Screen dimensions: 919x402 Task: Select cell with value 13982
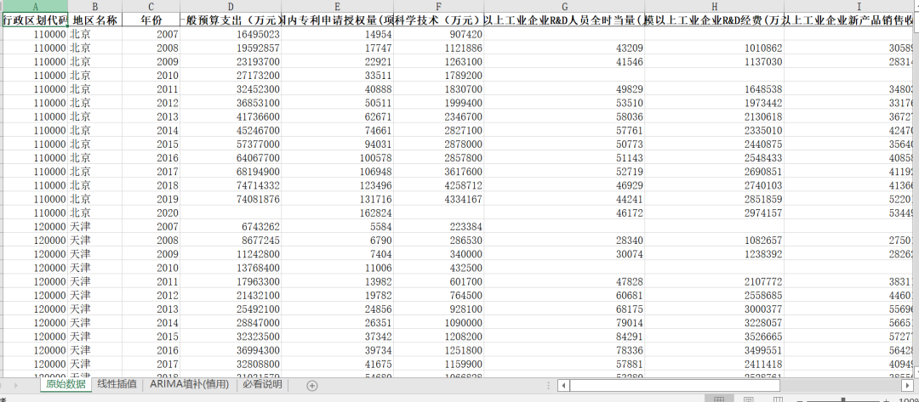click(x=338, y=281)
